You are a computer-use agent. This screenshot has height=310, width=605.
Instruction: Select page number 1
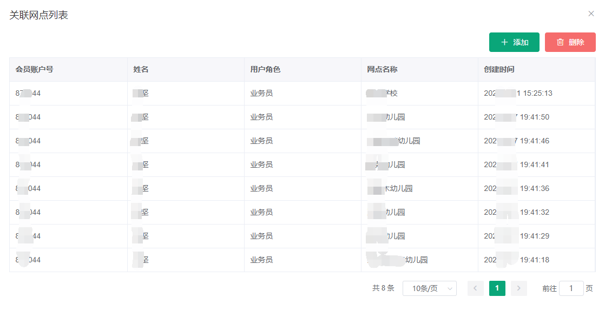497,288
